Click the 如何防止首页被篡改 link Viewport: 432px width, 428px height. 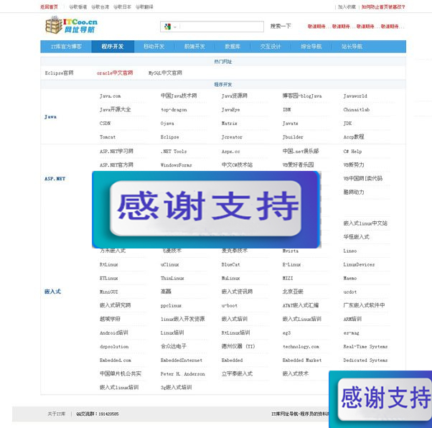tap(383, 7)
